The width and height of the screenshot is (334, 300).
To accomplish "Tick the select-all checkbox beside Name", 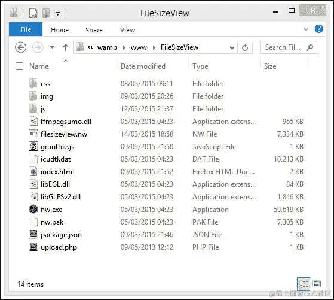I will click(x=19, y=66).
